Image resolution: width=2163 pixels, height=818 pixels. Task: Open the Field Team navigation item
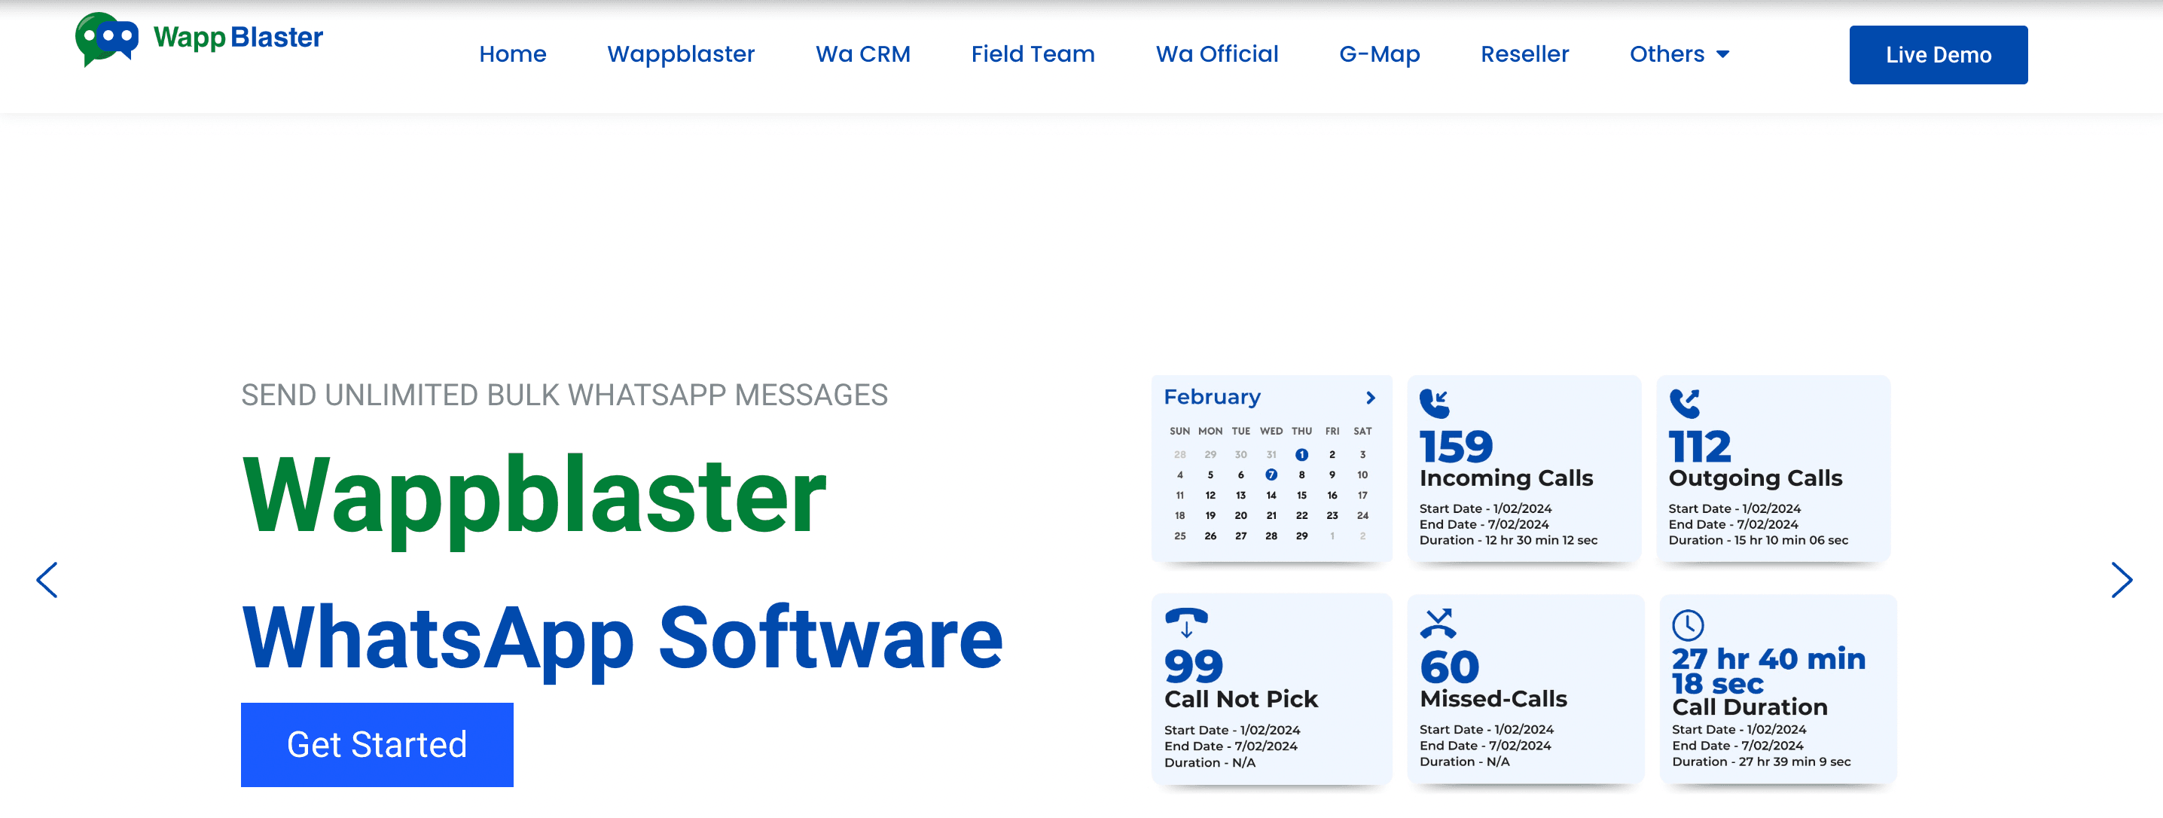tap(1033, 53)
